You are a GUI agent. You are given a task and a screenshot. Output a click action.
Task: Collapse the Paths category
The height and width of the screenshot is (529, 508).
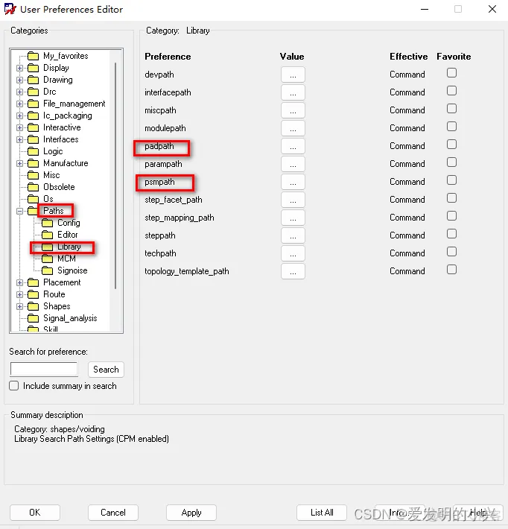coord(19,211)
